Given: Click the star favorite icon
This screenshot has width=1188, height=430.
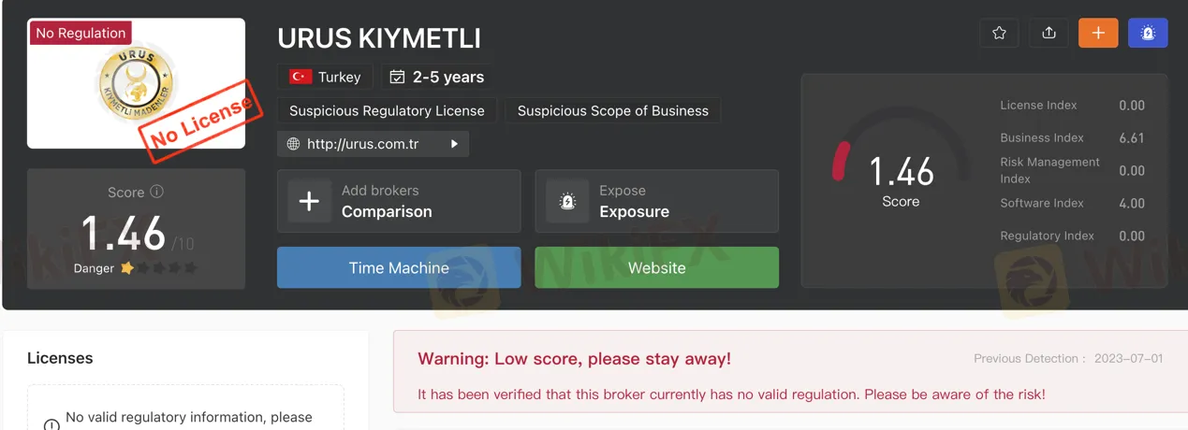Looking at the screenshot, I should point(999,33).
